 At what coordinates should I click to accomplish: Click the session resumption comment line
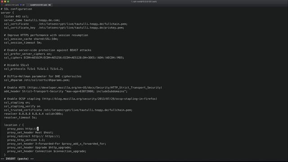(46, 35)
